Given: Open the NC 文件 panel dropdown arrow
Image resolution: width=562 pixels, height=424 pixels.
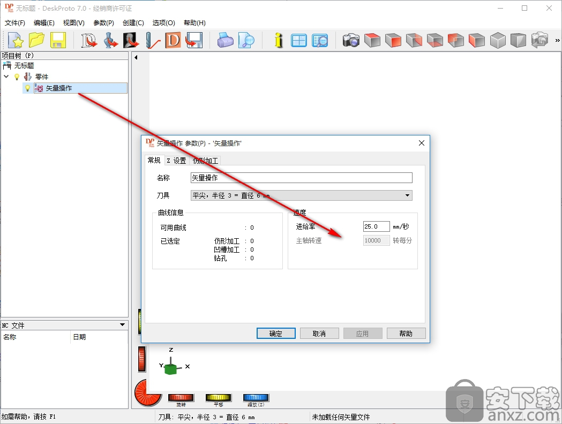Looking at the screenshot, I should point(122,325).
